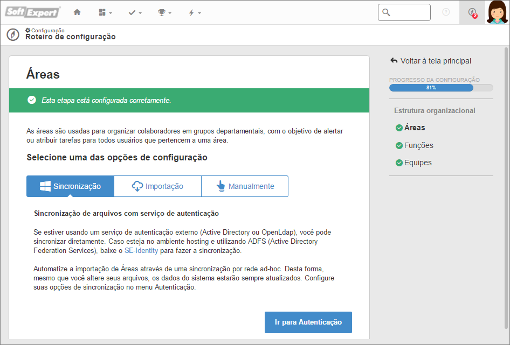Click 'Esta etapa está configurada corretamente' message
This screenshot has width=510, height=345.
point(106,101)
